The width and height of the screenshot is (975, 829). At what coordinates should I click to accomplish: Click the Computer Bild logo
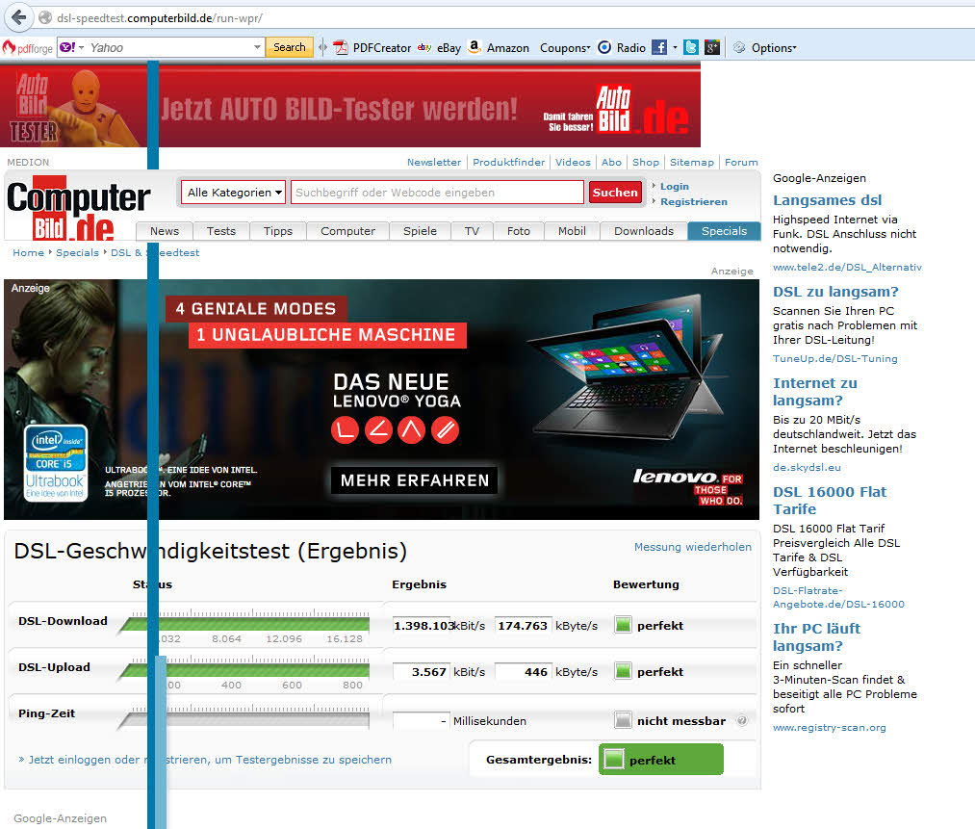[78, 209]
